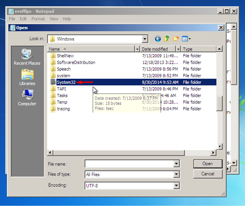Expand the Encoding UTF-8 dropdown
Screen dimensions: 245x206
click(176, 185)
